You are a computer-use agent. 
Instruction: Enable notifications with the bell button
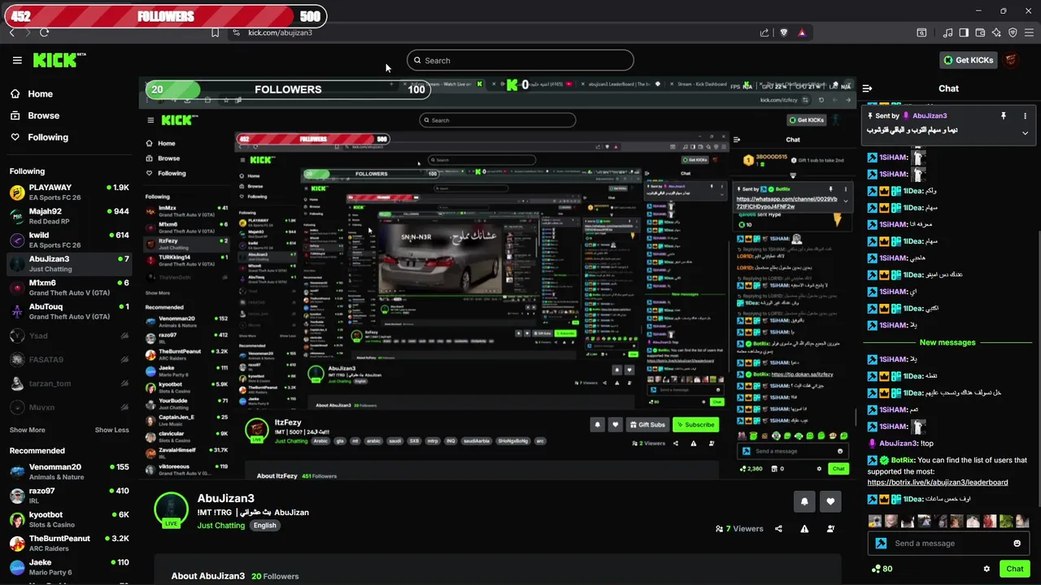coord(804,502)
